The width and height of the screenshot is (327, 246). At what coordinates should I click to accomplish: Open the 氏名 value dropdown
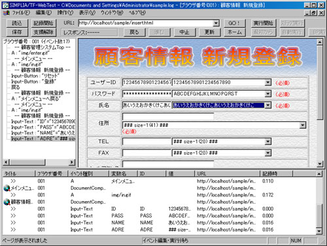268,105
